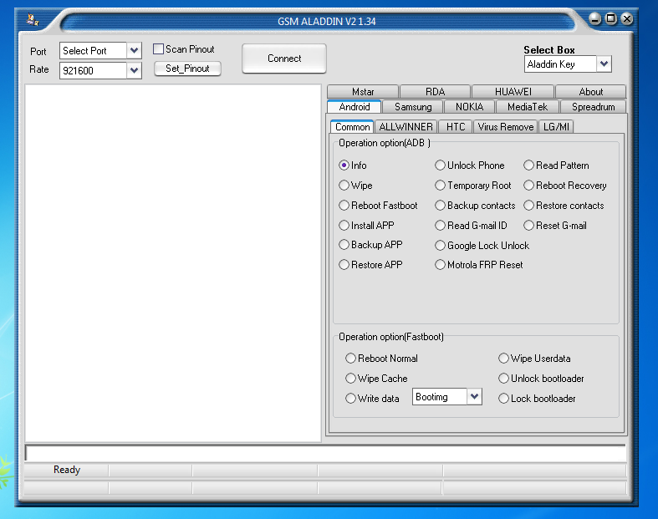Click the Connect button
658x519 pixels.
pos(284,59)
